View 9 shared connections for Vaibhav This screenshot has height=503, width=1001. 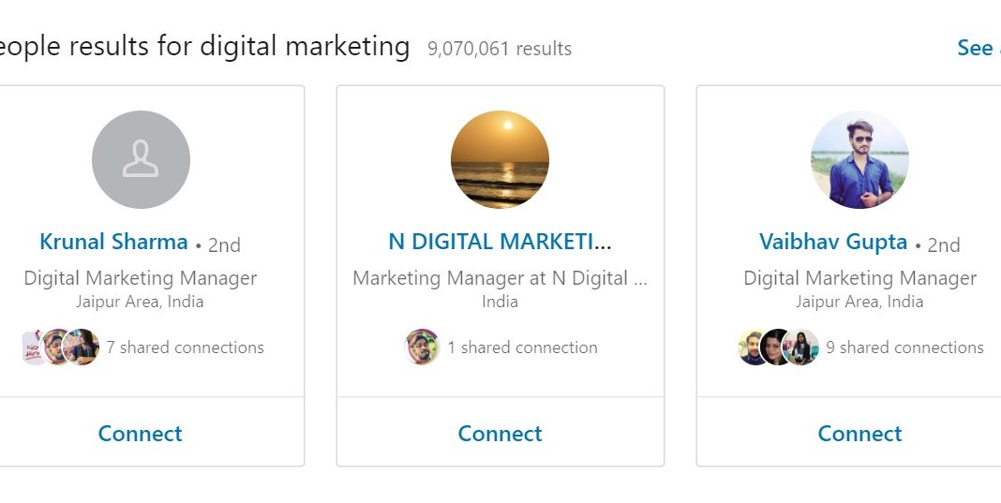pyautogui.click(x=904, y=348)
